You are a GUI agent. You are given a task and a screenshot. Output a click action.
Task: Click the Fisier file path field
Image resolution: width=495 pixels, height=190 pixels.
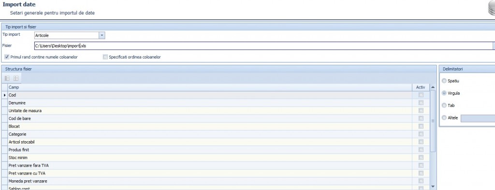[263, 46]
